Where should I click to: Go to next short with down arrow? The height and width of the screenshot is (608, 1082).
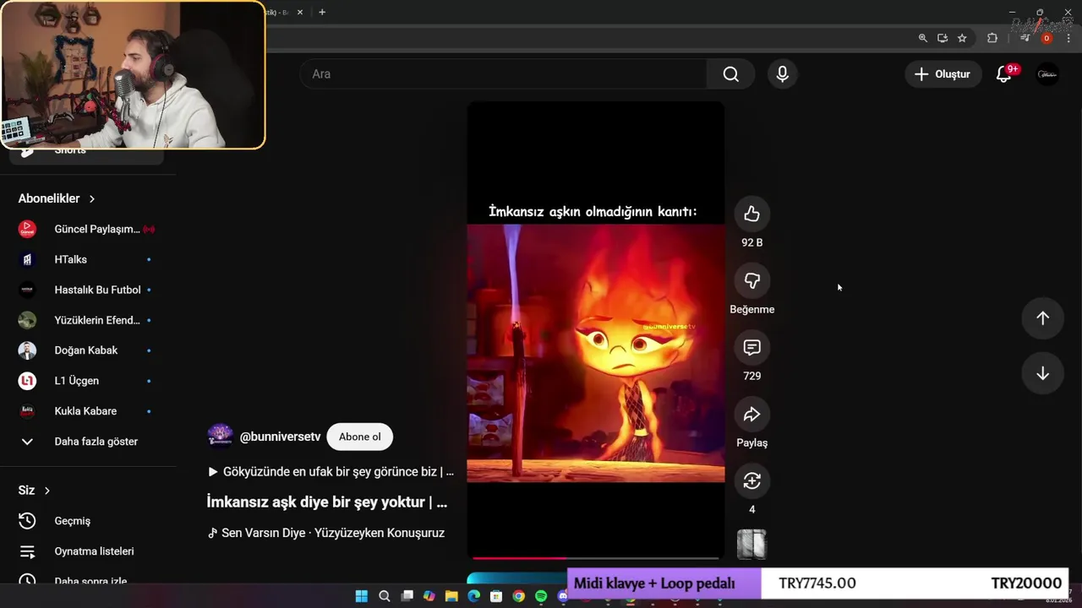click(1042, 374)
